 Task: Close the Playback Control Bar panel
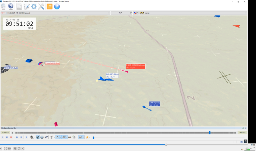coord(246,128)
